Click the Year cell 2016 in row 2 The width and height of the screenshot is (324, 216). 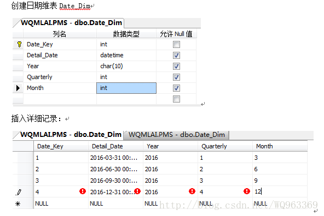point(170,169)
